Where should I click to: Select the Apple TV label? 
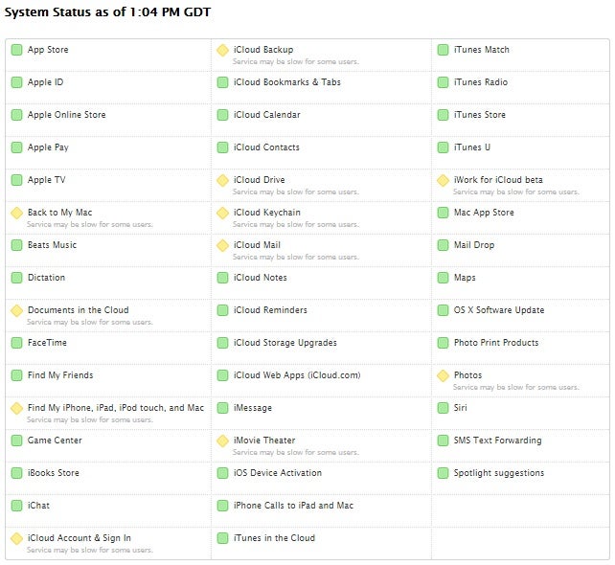point(46,180)
